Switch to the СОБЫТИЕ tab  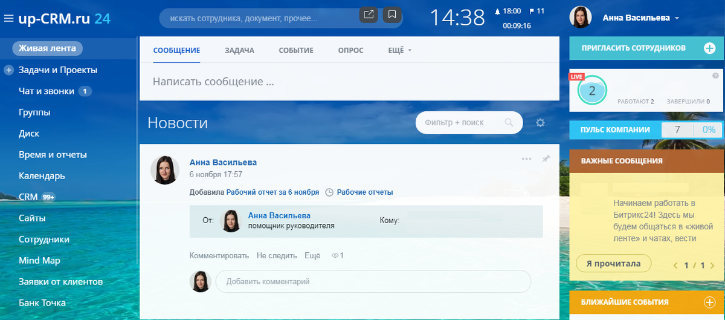296,50
